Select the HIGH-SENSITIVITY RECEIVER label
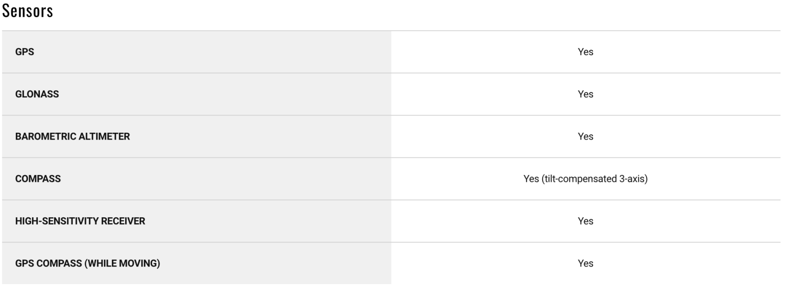Screen dimensions: 788x292 [80, 221]
